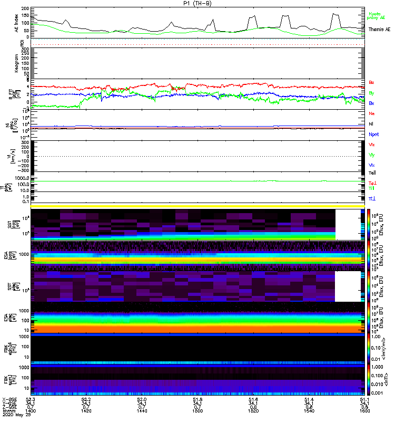Screen dimensions: 395x422
Task: Select the green 'Viy' velocity legend entry
Action: point(371,155)
